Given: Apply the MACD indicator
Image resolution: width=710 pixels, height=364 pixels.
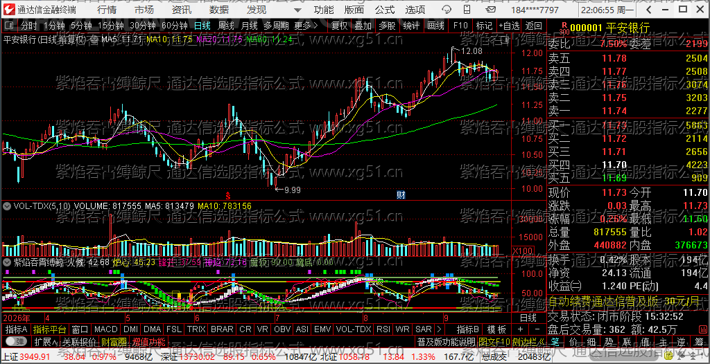Looking at the screenshot, I should click(x=107, y=329).
